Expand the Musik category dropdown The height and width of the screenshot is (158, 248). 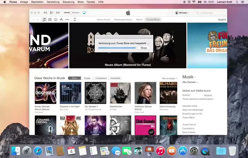point(189,77)
